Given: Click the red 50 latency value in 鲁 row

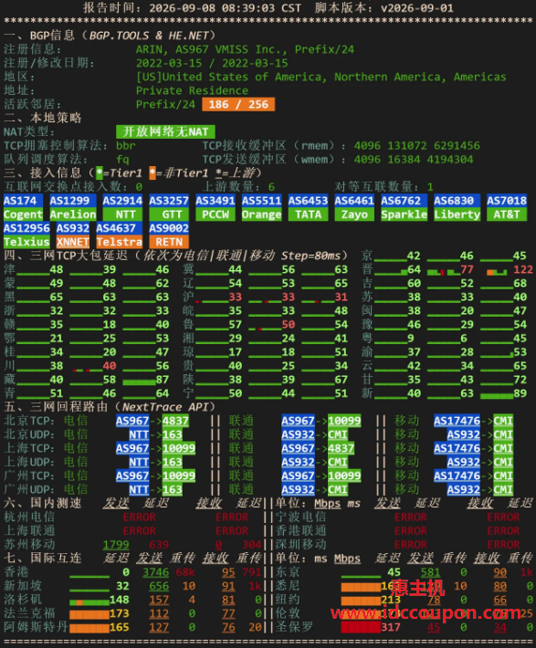Looking at the screenshot, I should pos(288,324).
